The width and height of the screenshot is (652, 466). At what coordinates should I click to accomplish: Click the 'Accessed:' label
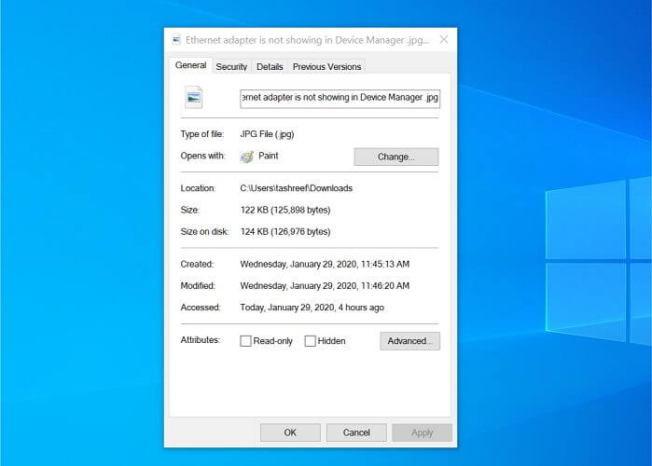(x=201, y=308)
